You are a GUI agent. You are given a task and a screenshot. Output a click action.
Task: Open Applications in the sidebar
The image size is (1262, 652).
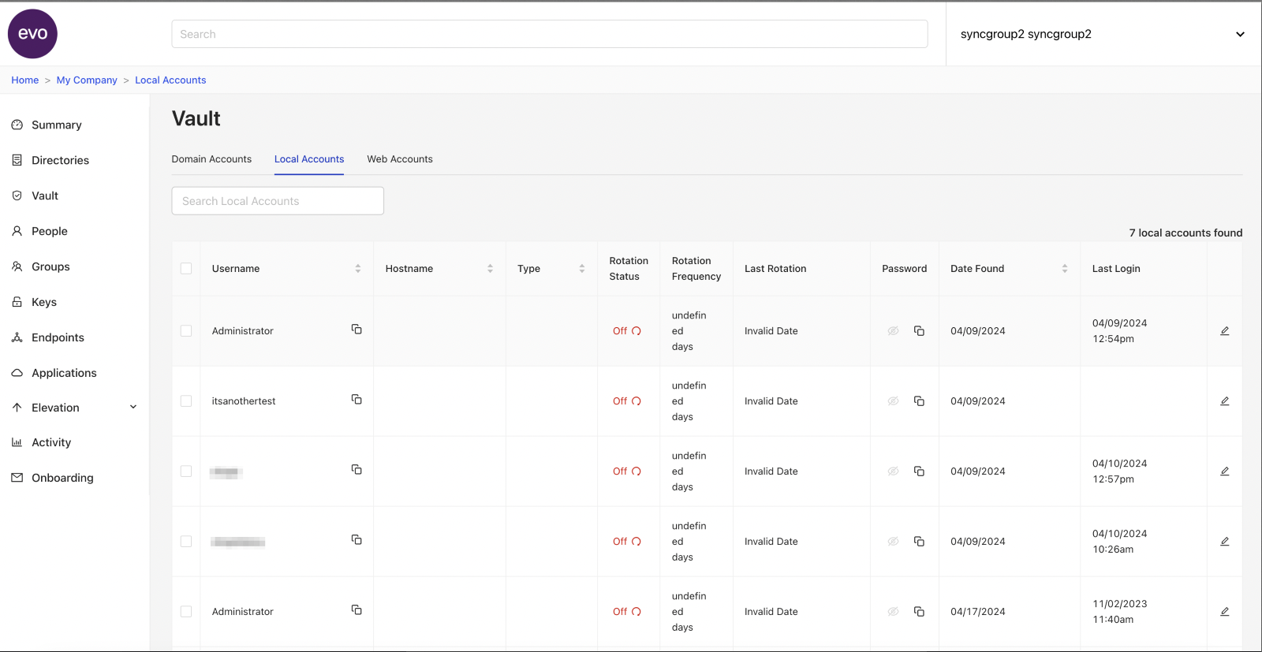tap(64, 373)
